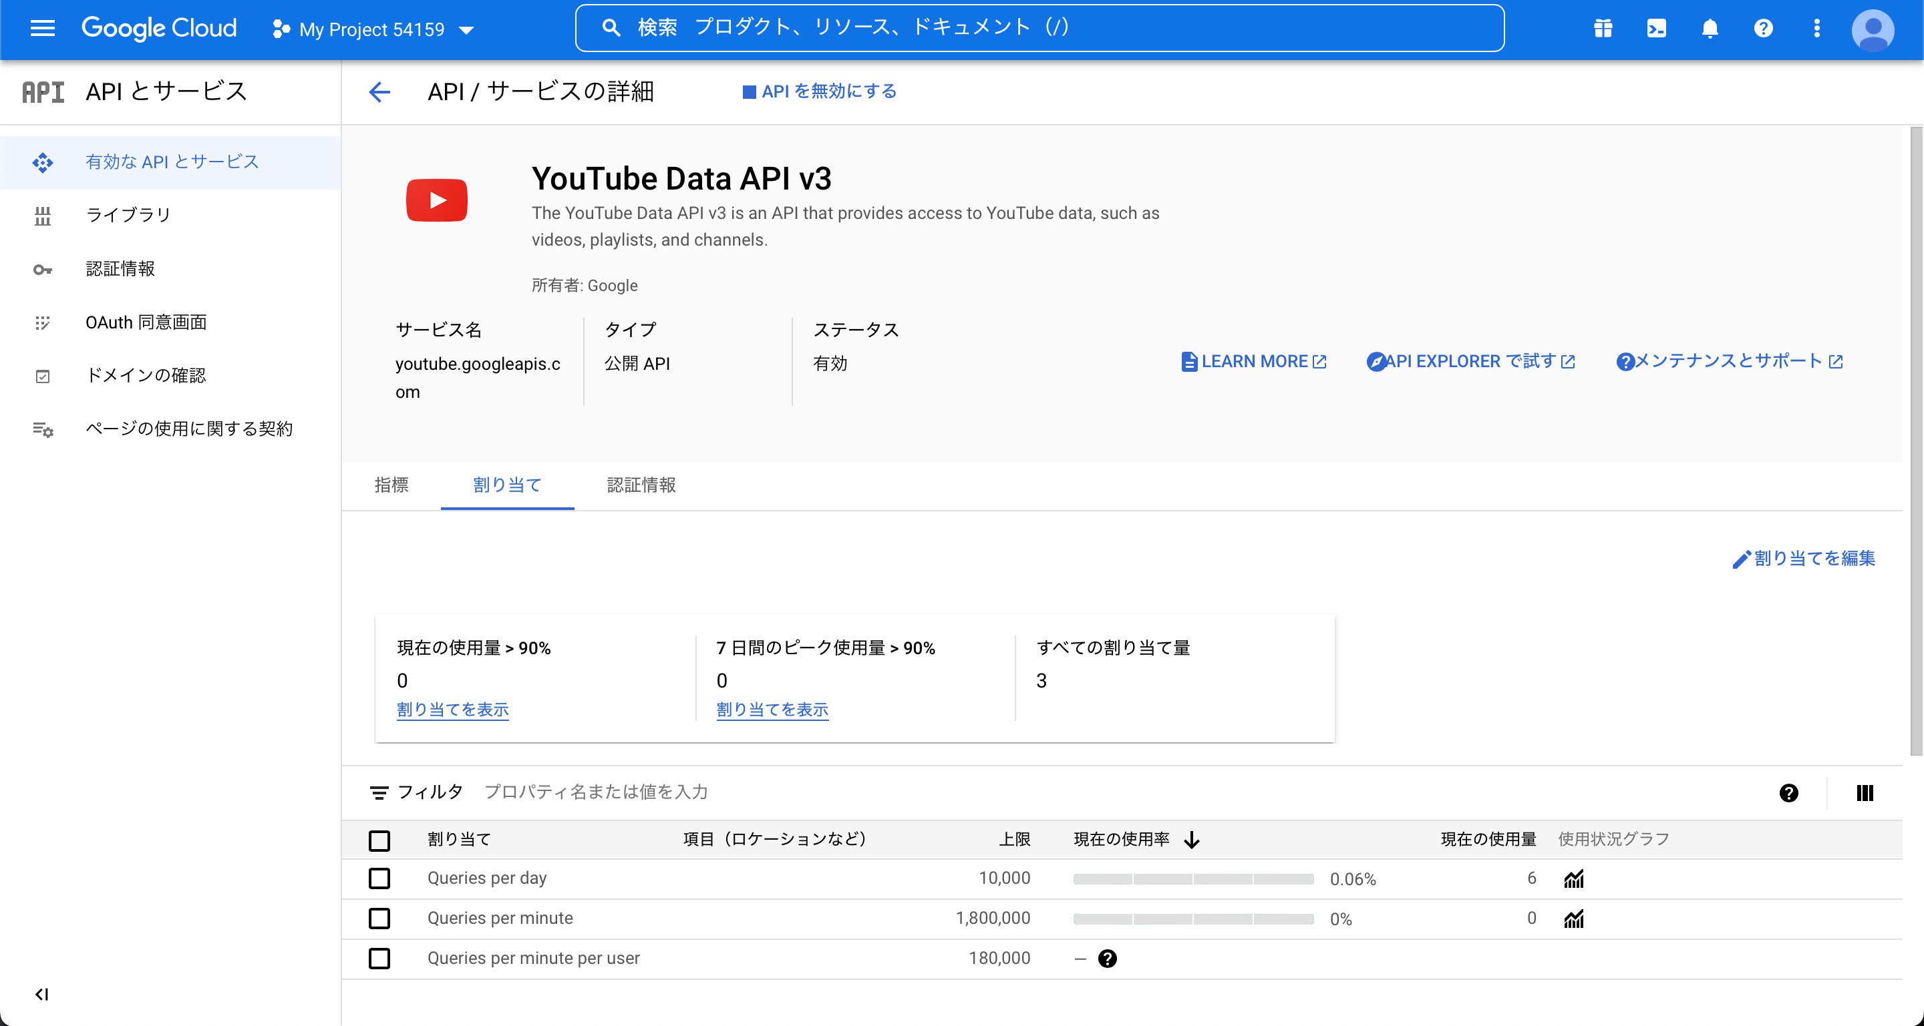1924x1026 pixels.
Task: Open Cloud Shell from the top bar
Action: pyautogui.click(x=1657, y=27)
